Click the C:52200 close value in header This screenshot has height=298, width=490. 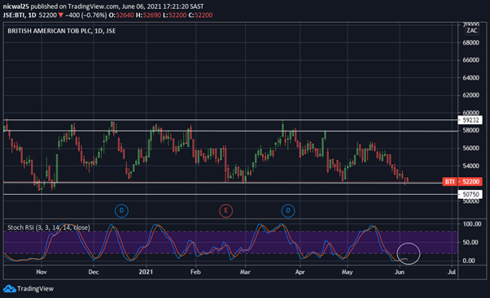pos(200,15)
